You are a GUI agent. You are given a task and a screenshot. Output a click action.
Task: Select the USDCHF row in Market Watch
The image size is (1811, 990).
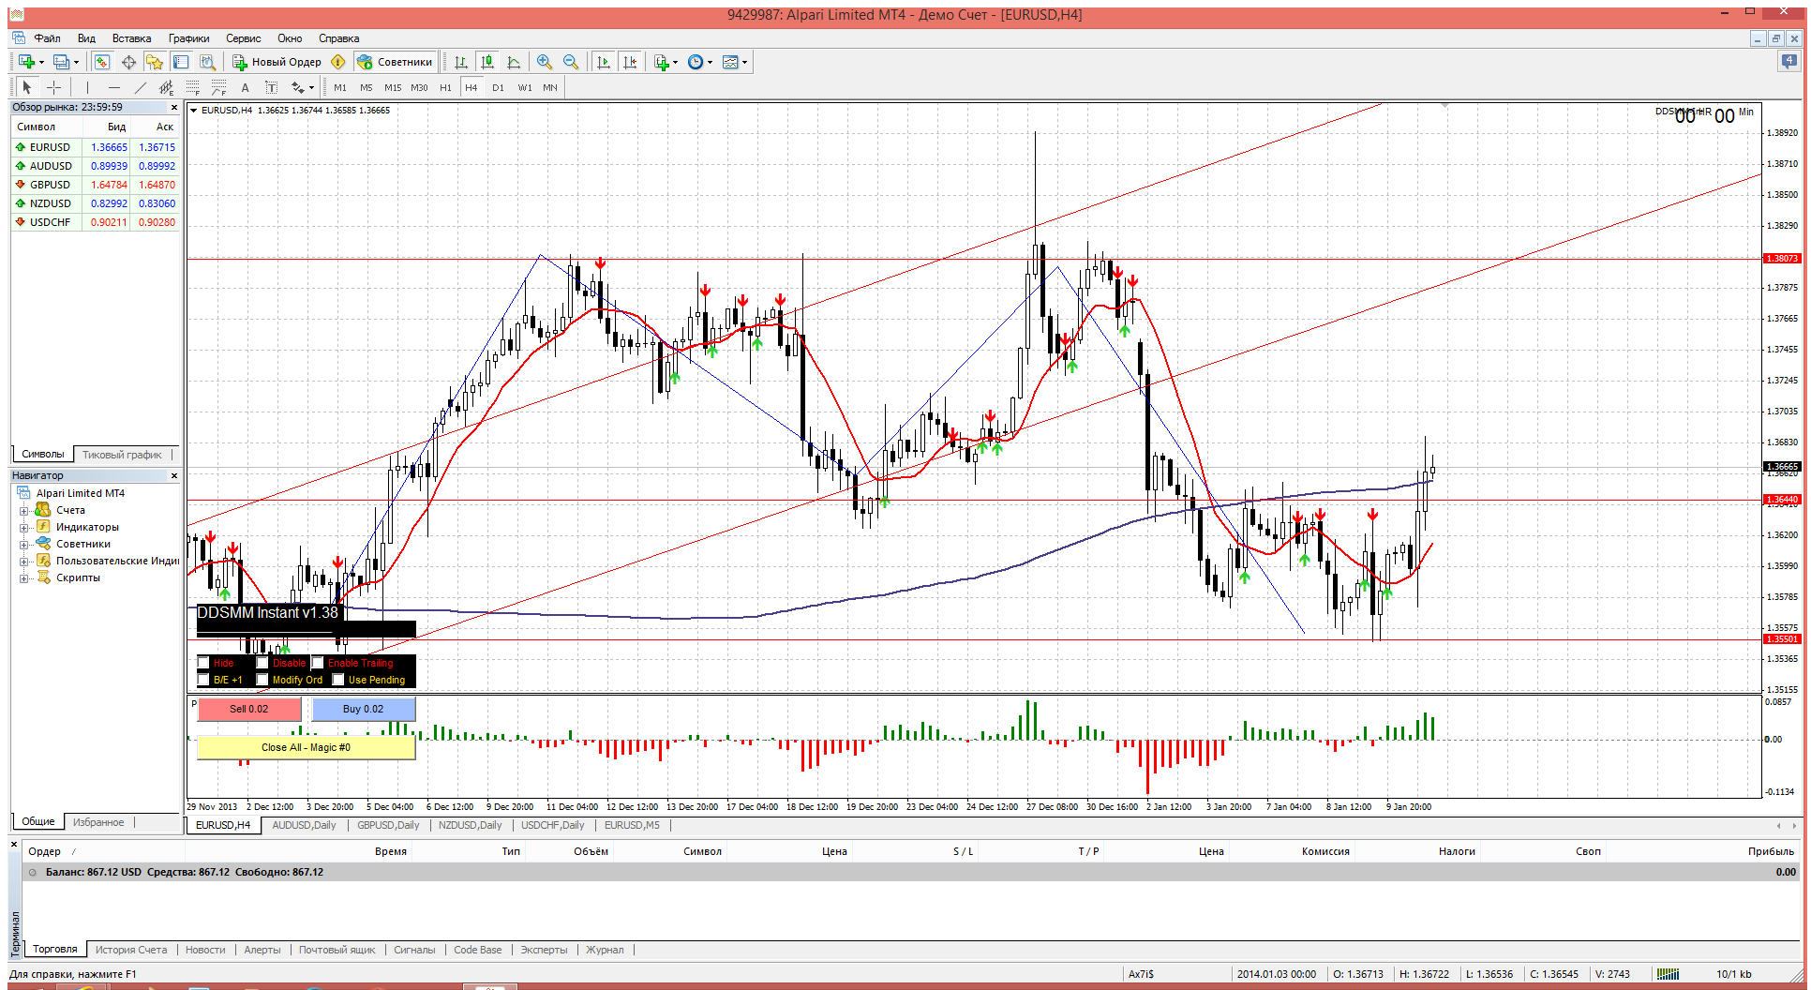click(95, 222)
